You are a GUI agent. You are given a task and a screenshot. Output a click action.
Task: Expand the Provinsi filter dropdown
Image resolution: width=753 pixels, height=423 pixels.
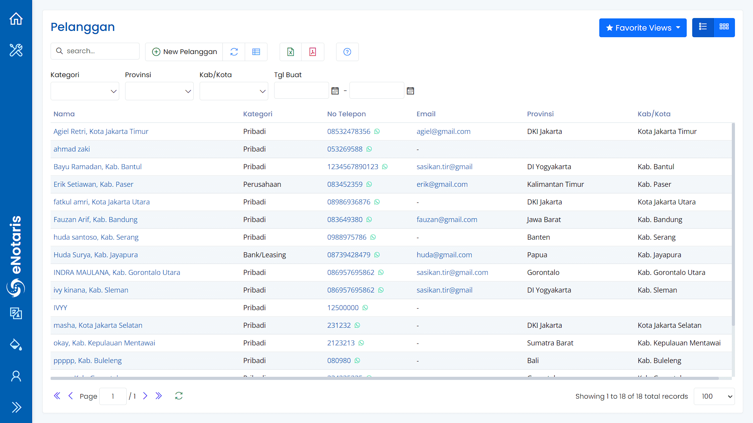tap(159, 91)
